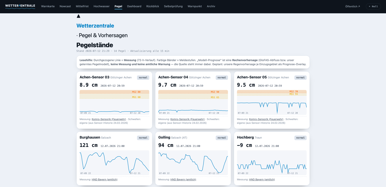
Task: Open the Öffentlich external link
Action: pos(353,6)
